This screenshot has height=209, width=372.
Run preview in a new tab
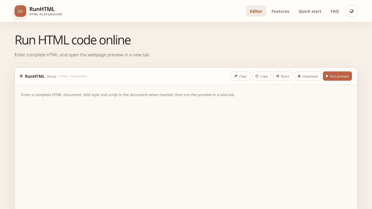coord(337,76)
